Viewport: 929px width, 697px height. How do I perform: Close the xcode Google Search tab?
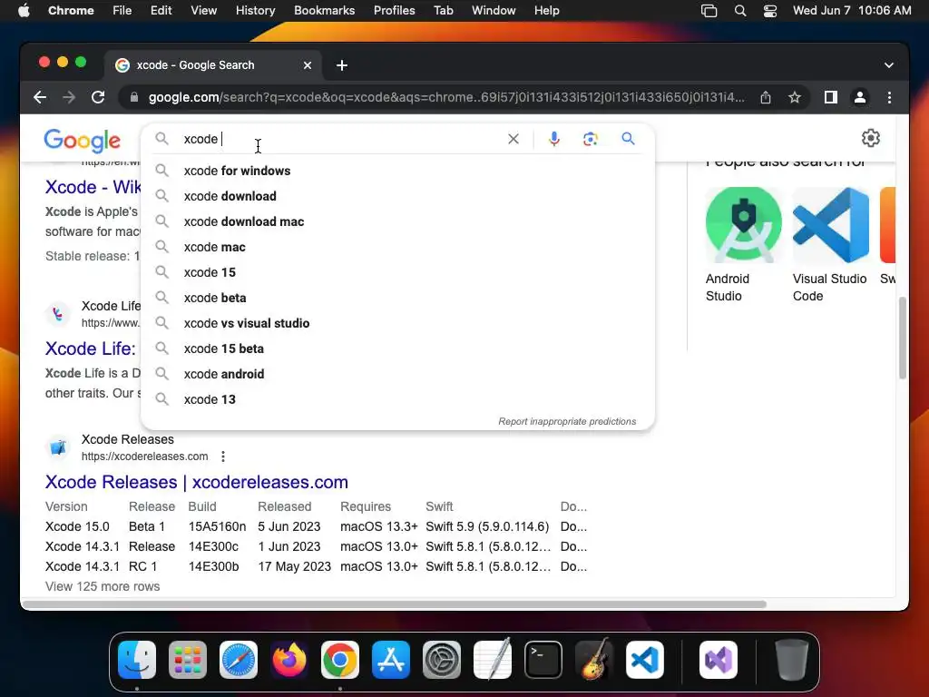tap(308, 65)
